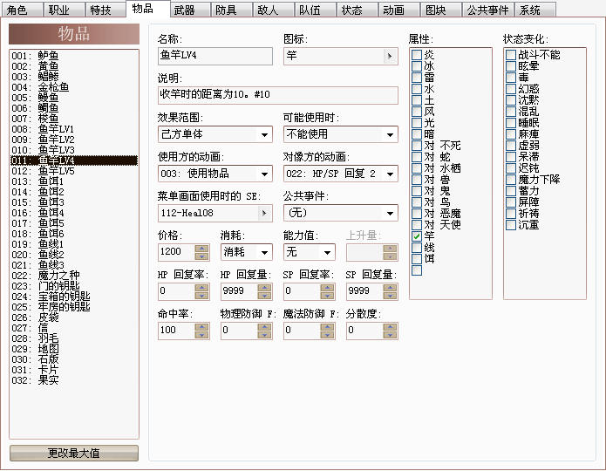Decrease SP 回复量 with down arrow
Image resolution: width=606 pixels, height=471 pixels.
pos(390,296)
